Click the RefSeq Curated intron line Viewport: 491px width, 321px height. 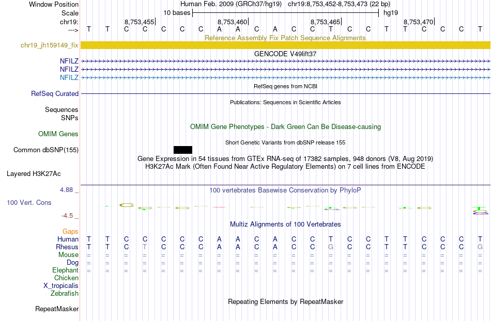coord(285,93)
